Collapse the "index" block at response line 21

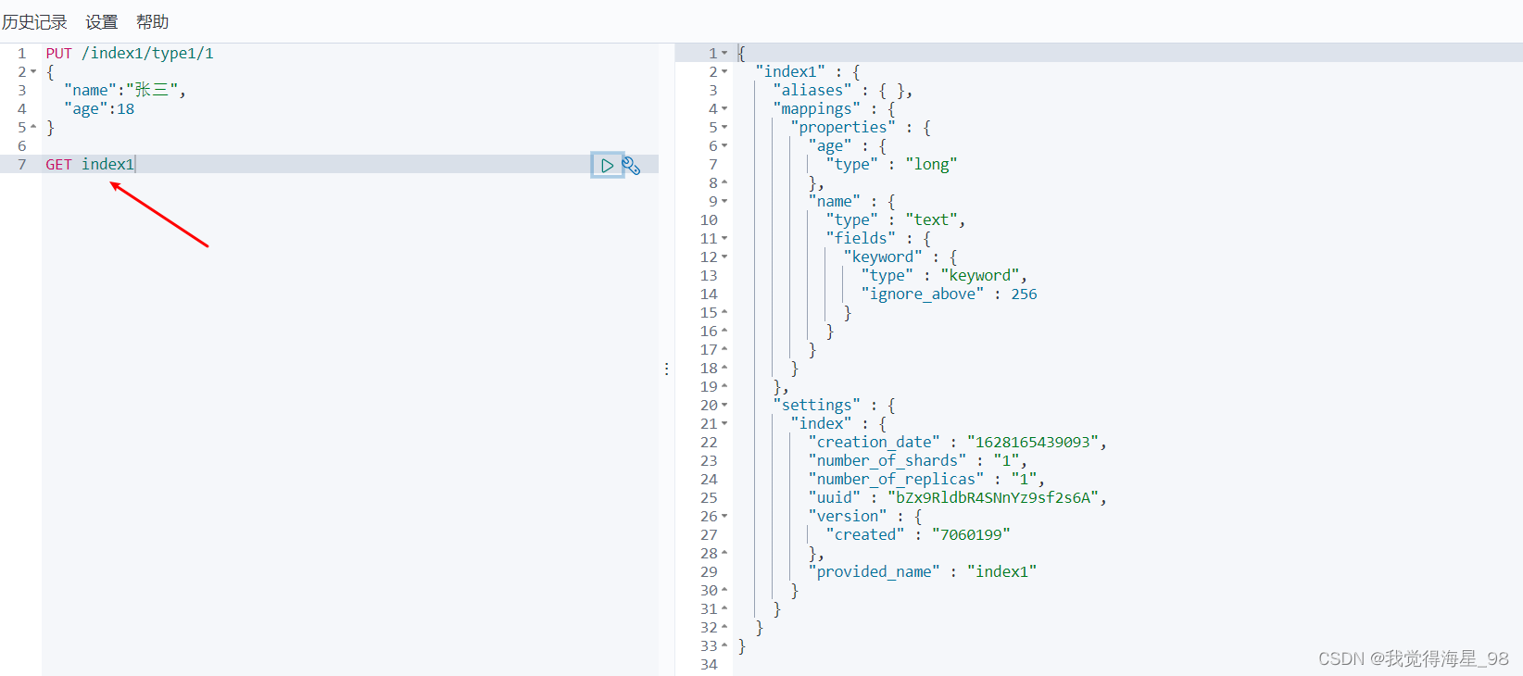pyautogui.click(x=724, y=423)
